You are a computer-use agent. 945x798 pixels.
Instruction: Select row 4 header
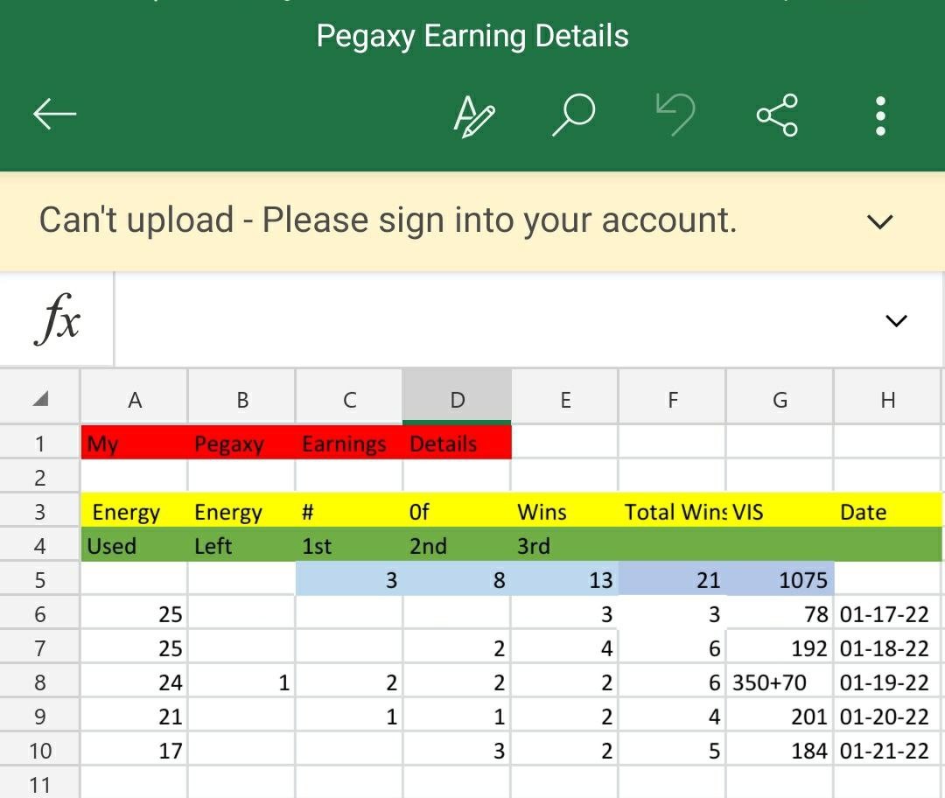point(39,545)
